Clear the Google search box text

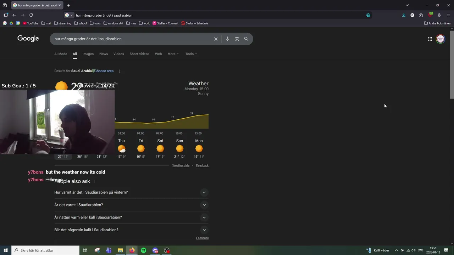pos(216,39)
